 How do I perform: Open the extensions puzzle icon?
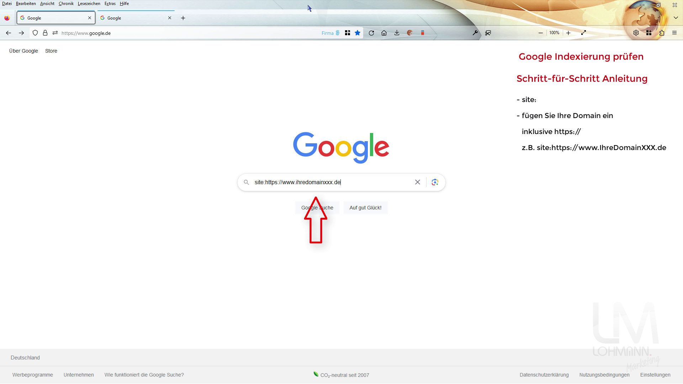coord(662,33)
